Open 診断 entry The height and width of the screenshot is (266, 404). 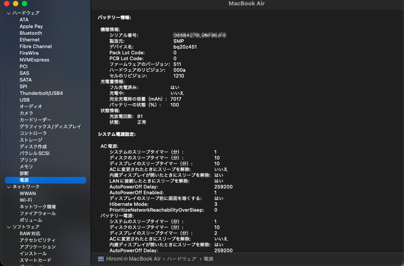[24, 173]
